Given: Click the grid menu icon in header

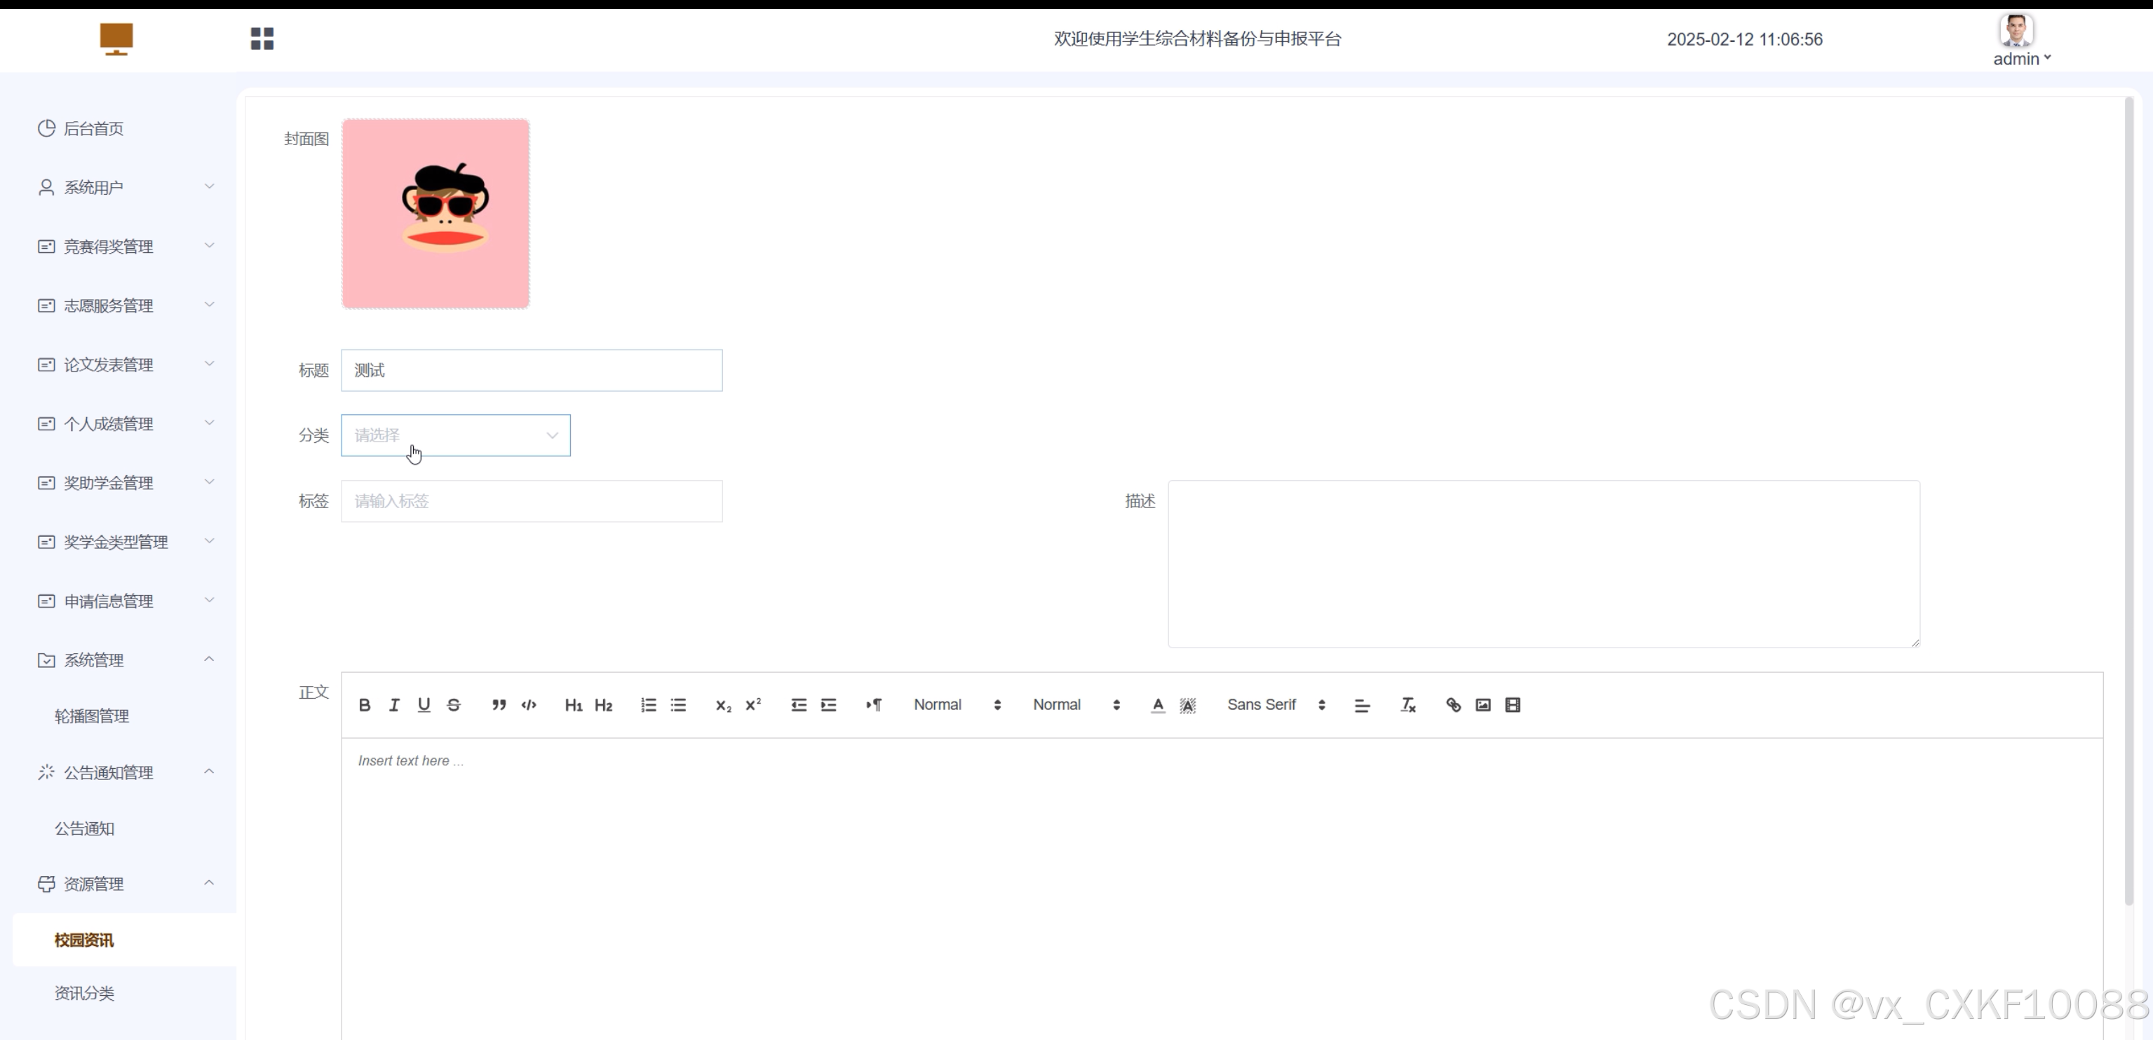Looking at the screenshot, I should 262,39.
